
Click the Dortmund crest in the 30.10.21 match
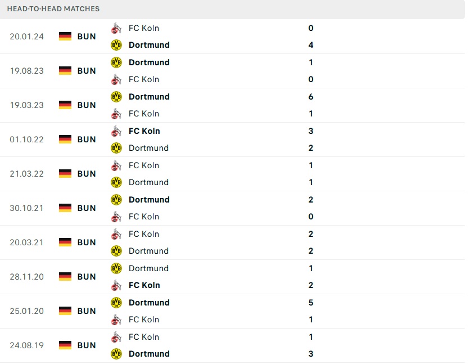click(x=116, y=200)
